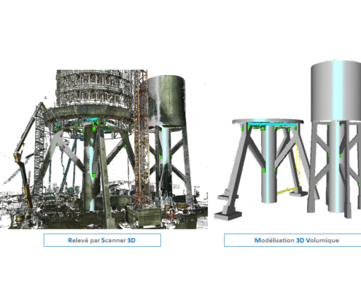Image resolution: width=361 pixels, height=292 pixels.
Task: Click the cyan beam atop the modeled platform
Action: click(x=272, y=125)
